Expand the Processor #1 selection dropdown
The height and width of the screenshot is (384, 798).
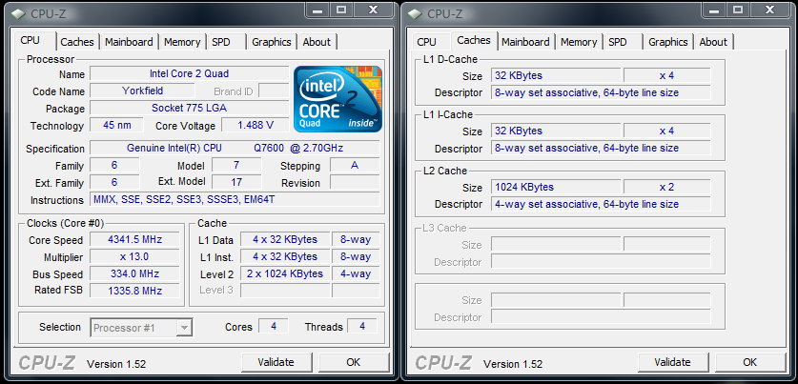184,328
